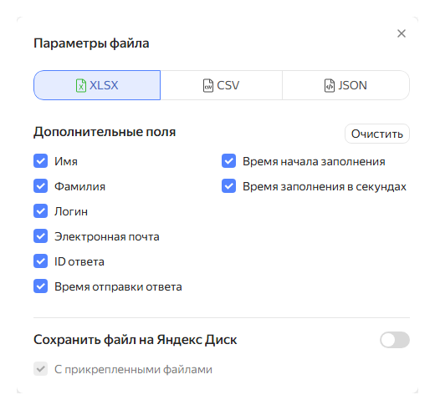Viewport: 435px width, 410px height.
Task: Choose the JSON format tab
Action: pyautogui.click(x=345, y=85)
